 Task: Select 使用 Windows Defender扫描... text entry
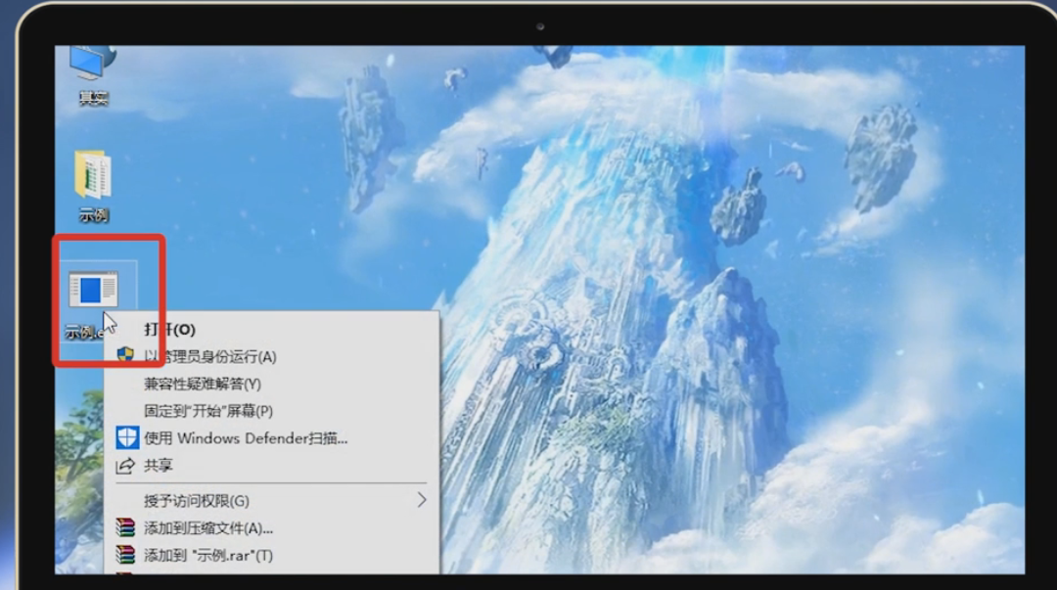pyautogui.click(x=246, y=438)
